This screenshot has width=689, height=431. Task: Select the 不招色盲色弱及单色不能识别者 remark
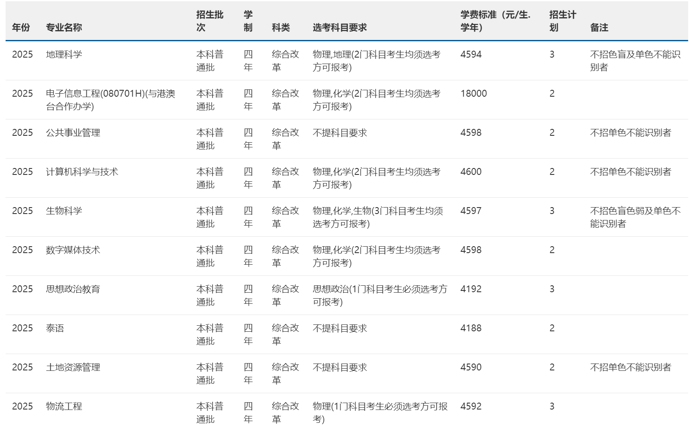click(635, 217)
